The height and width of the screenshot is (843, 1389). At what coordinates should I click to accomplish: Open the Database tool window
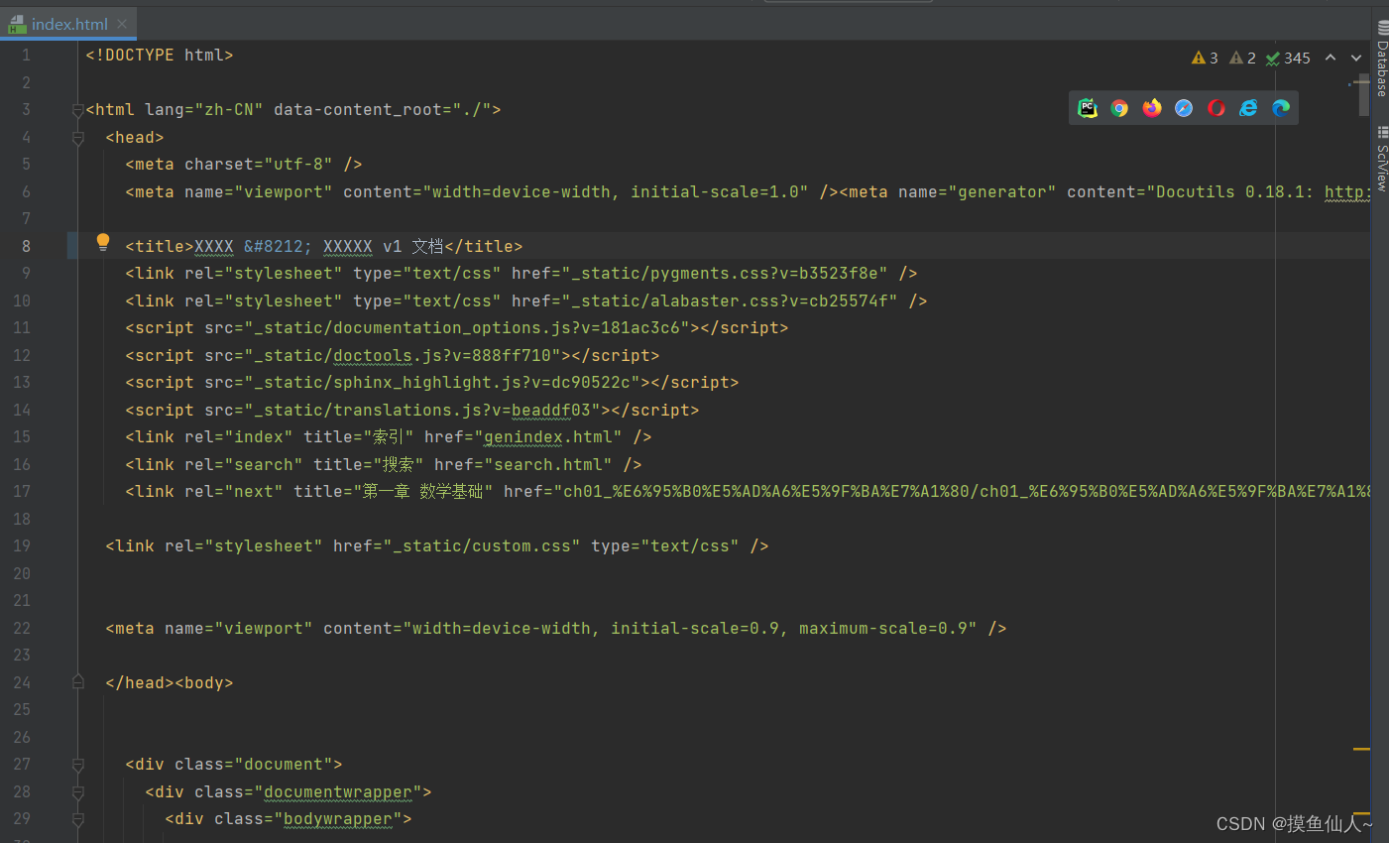(x=1382, y=60)
